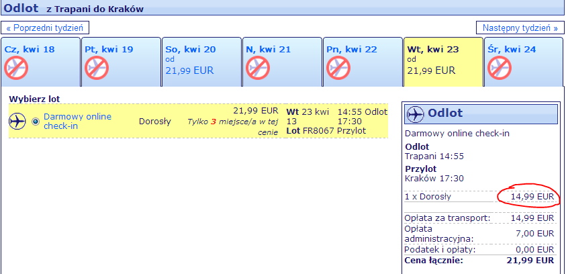
Task: Click the 14:55 Odlot departure time
Action: tap(362, 111)
